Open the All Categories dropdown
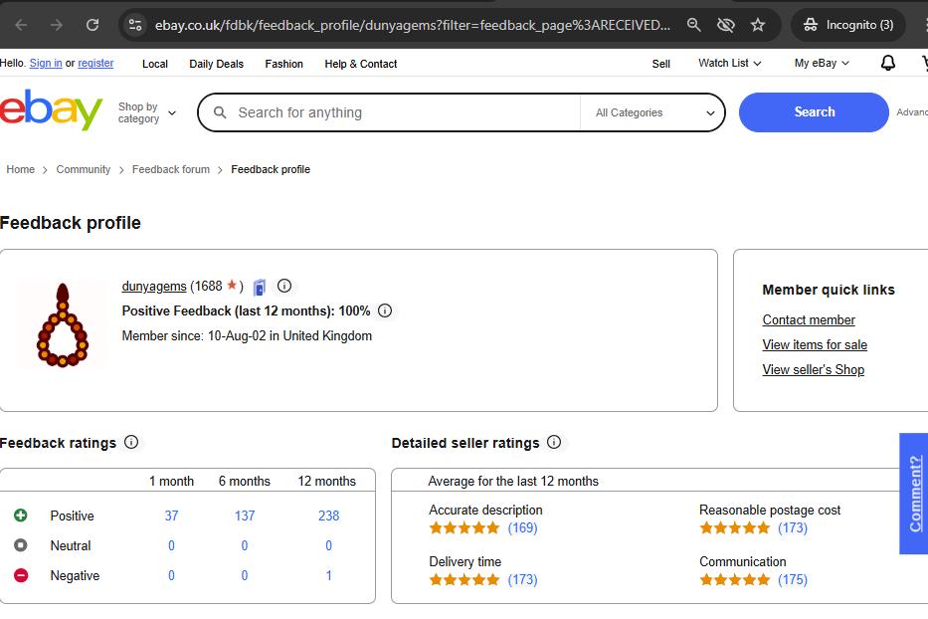Viewport: 928px width, 619px height. pyautogui.click(x=654, y=112)
